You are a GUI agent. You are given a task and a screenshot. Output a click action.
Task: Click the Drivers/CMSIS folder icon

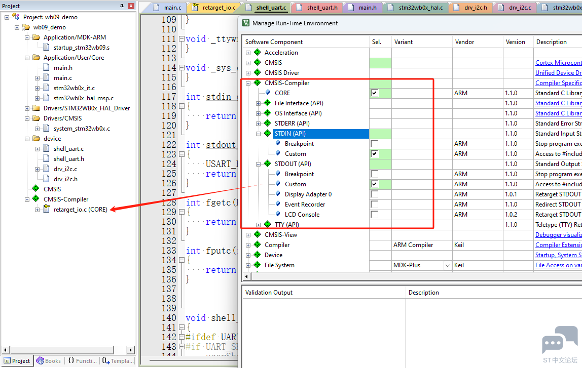coord(36,118)
